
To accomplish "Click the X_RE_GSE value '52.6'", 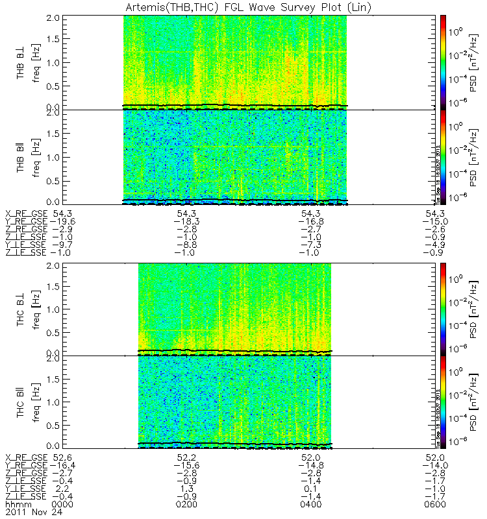I will [x=62, y=458].
